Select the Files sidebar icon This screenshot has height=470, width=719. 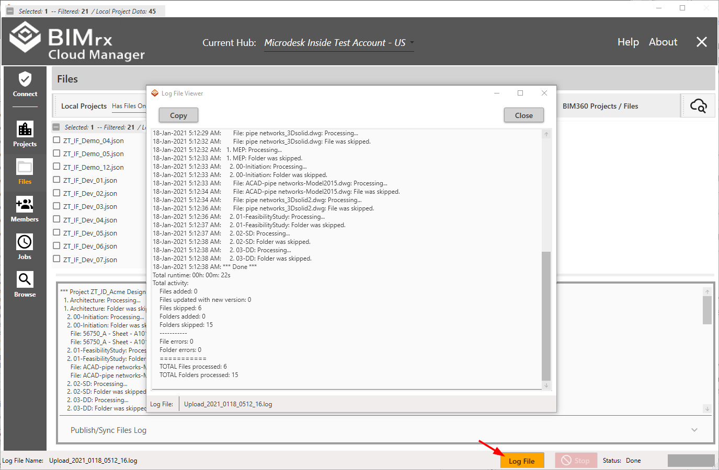(x=25, y=172)
